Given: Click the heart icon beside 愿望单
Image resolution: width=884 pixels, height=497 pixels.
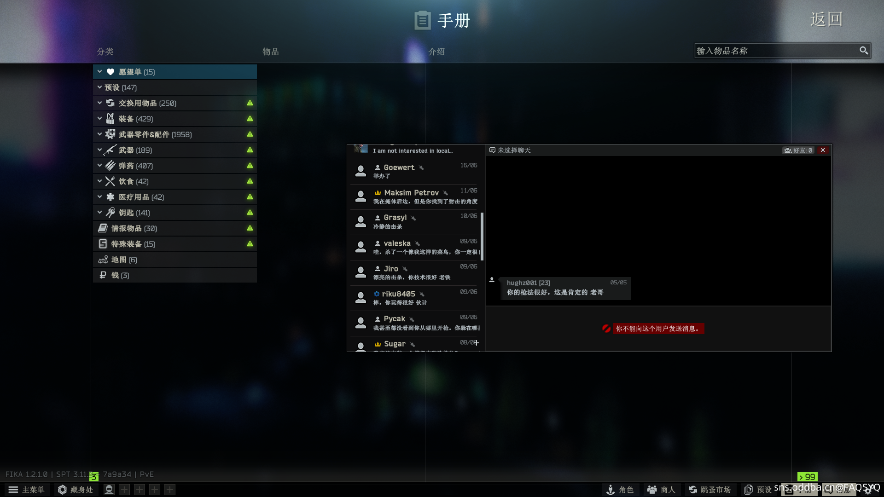Looking at the screenshot, I should click(110, 72).
